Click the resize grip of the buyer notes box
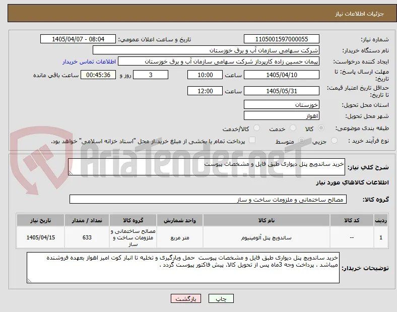This screenshot has height=312, width=397. (29, 280)
